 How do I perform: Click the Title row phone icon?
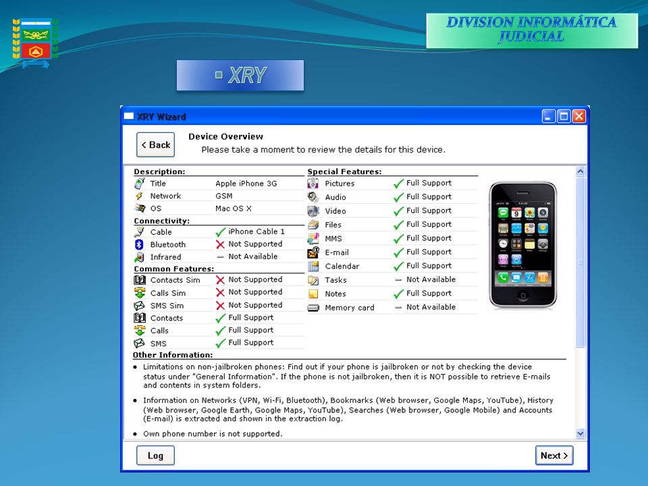coord(139,183)
